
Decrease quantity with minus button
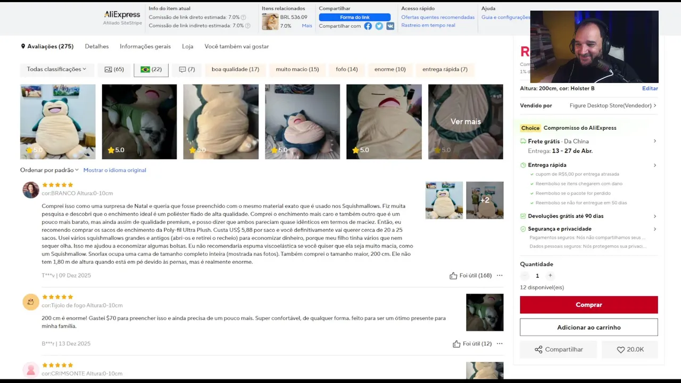525,276
